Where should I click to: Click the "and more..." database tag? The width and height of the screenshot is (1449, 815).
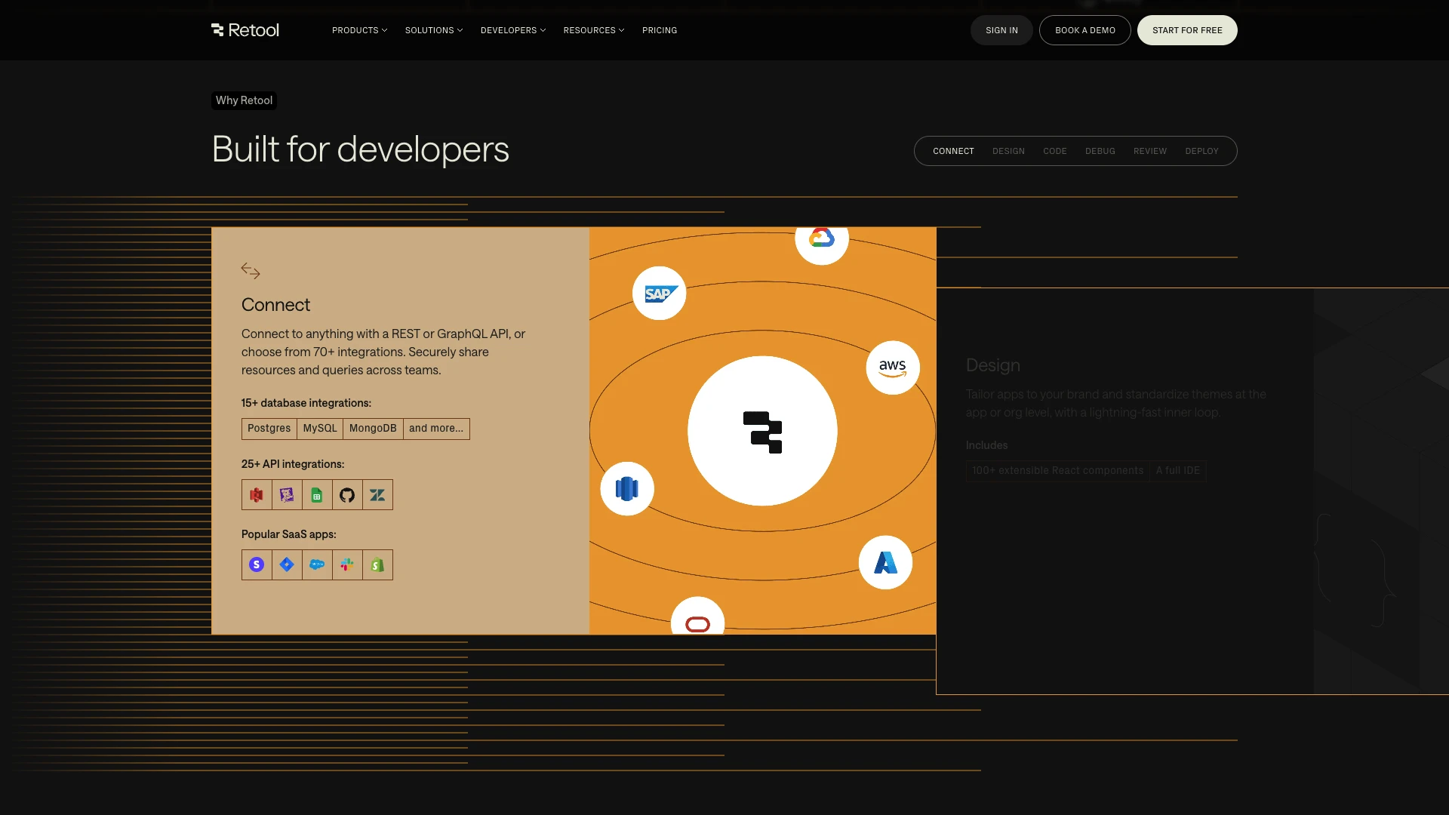[x=436, y=429]
